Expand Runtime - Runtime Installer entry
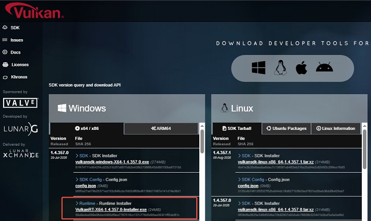 click(103, 204)
